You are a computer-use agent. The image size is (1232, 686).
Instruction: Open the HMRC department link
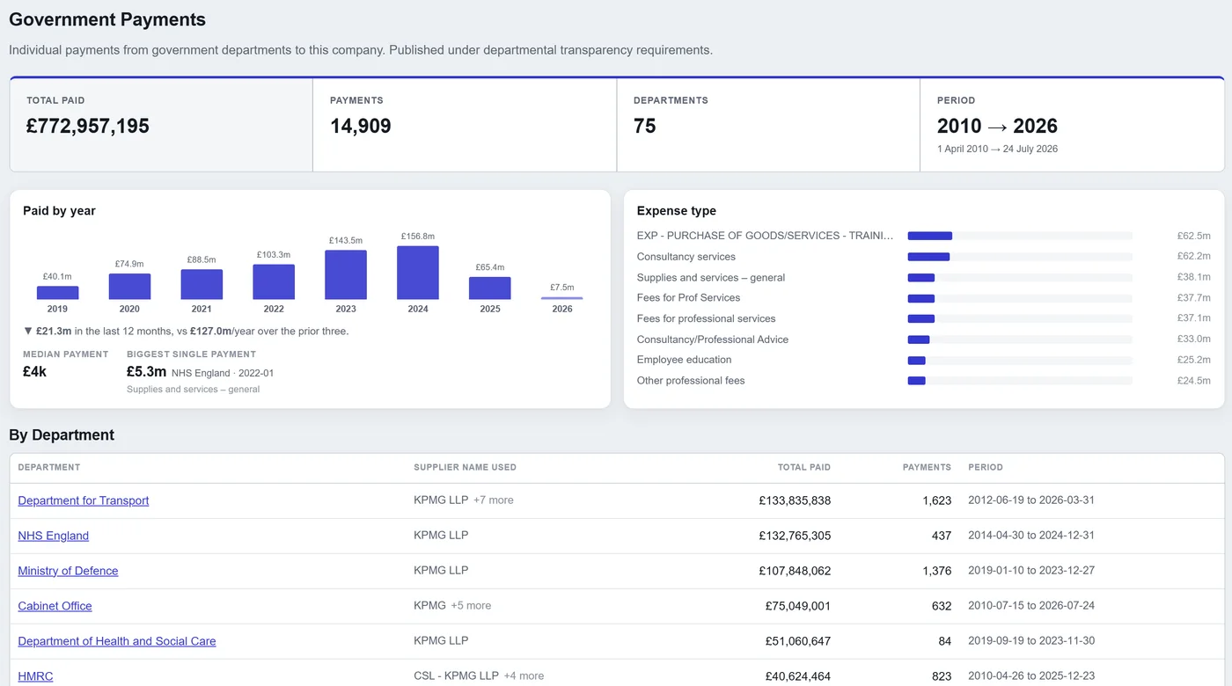(35, 676)
